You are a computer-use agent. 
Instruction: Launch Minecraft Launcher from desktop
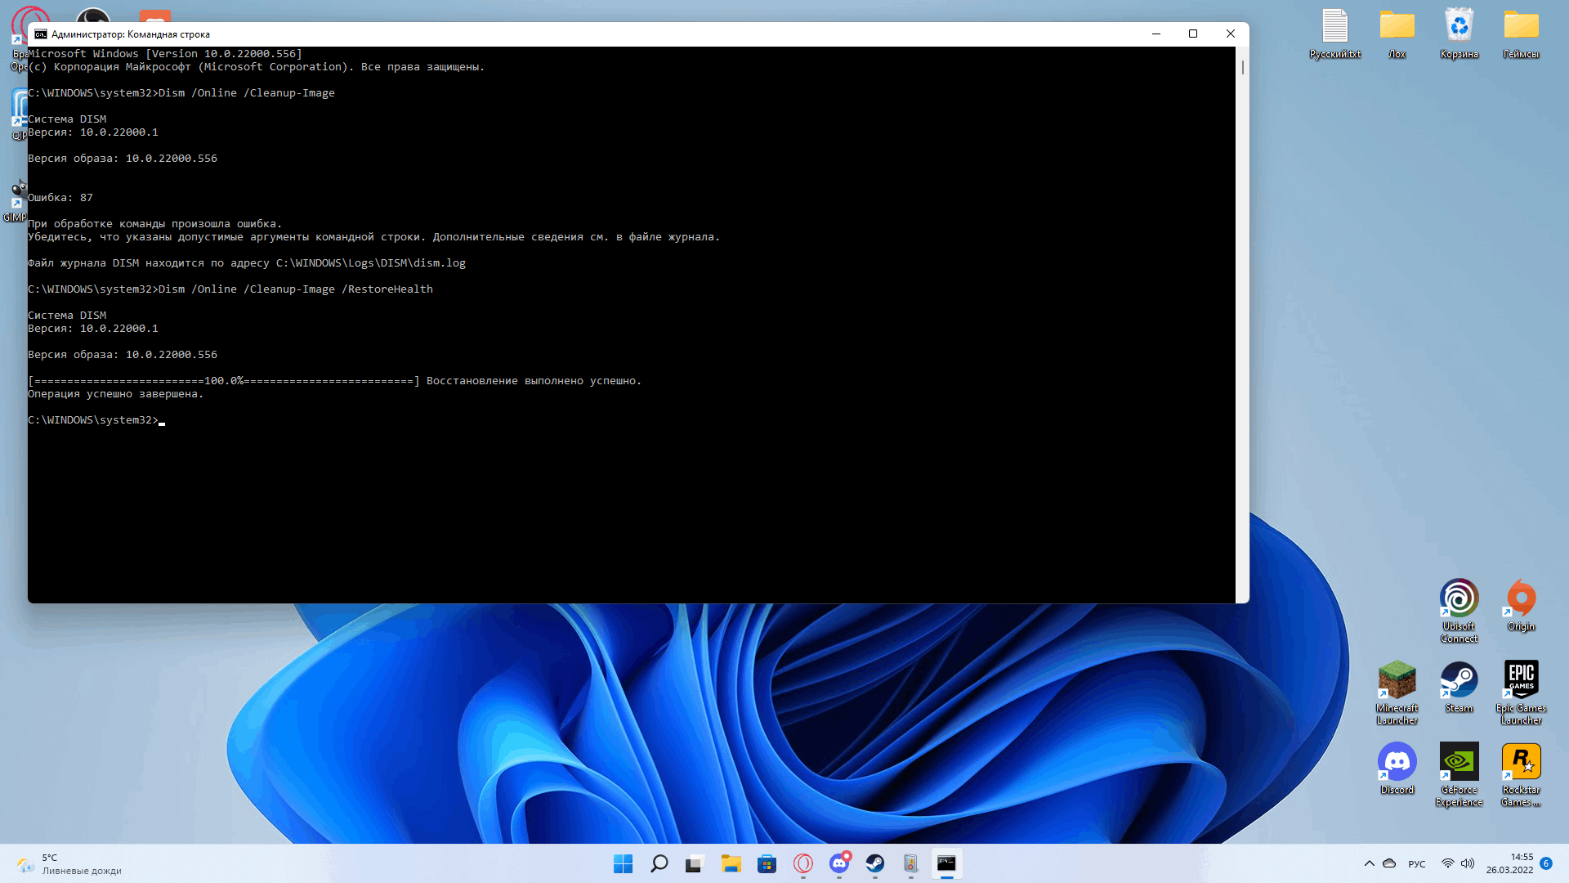click(x=1397, y=693)
